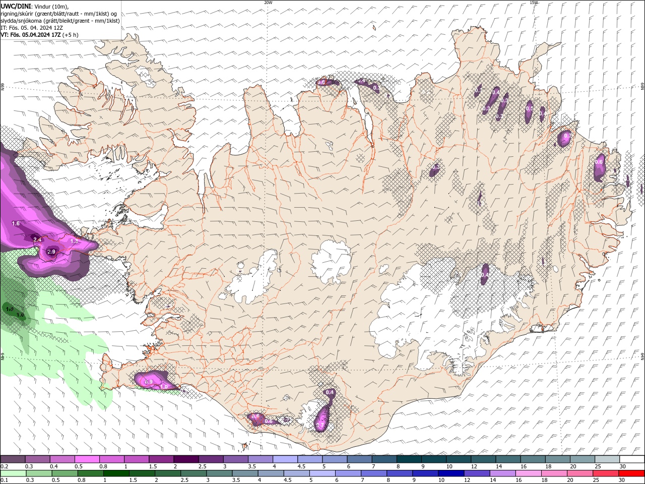
Task: Click the '20W' longitude label
Action: click(x=268, y=3)
